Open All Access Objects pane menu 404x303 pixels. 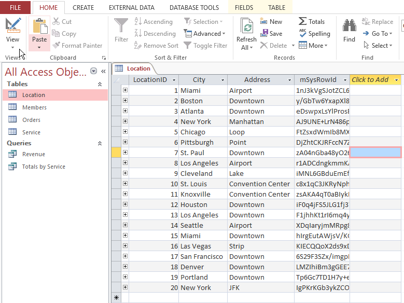[x=93, y=71]
